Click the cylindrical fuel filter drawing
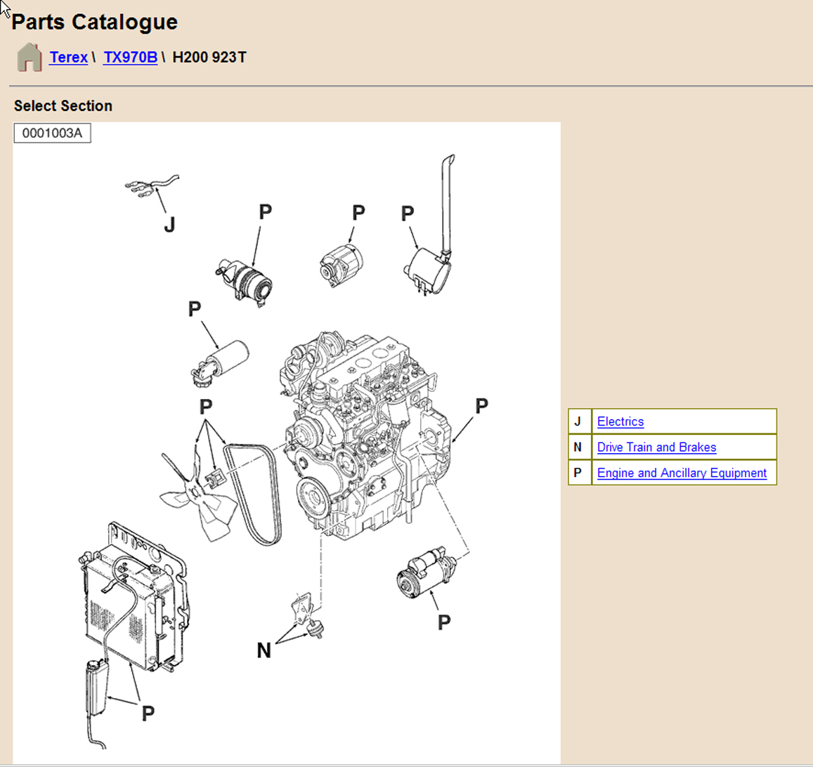Screen dimensions: 813x767 [221, 360]
